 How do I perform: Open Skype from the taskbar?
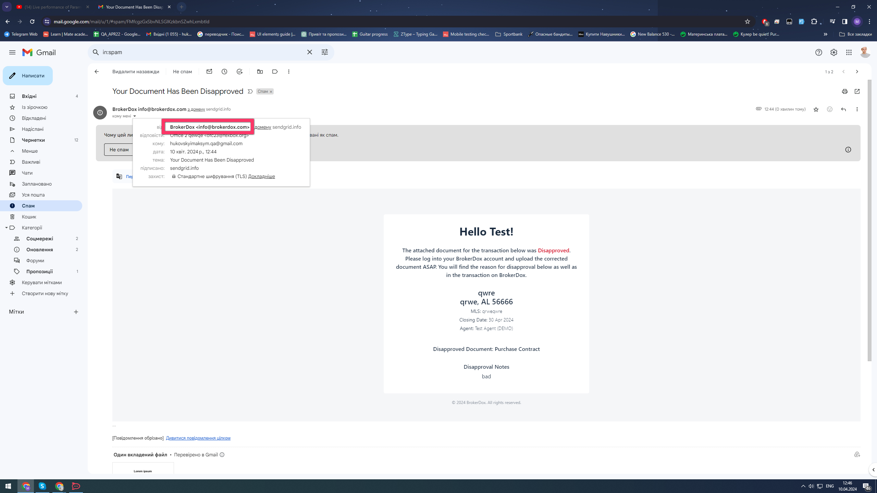pos(42,486)
